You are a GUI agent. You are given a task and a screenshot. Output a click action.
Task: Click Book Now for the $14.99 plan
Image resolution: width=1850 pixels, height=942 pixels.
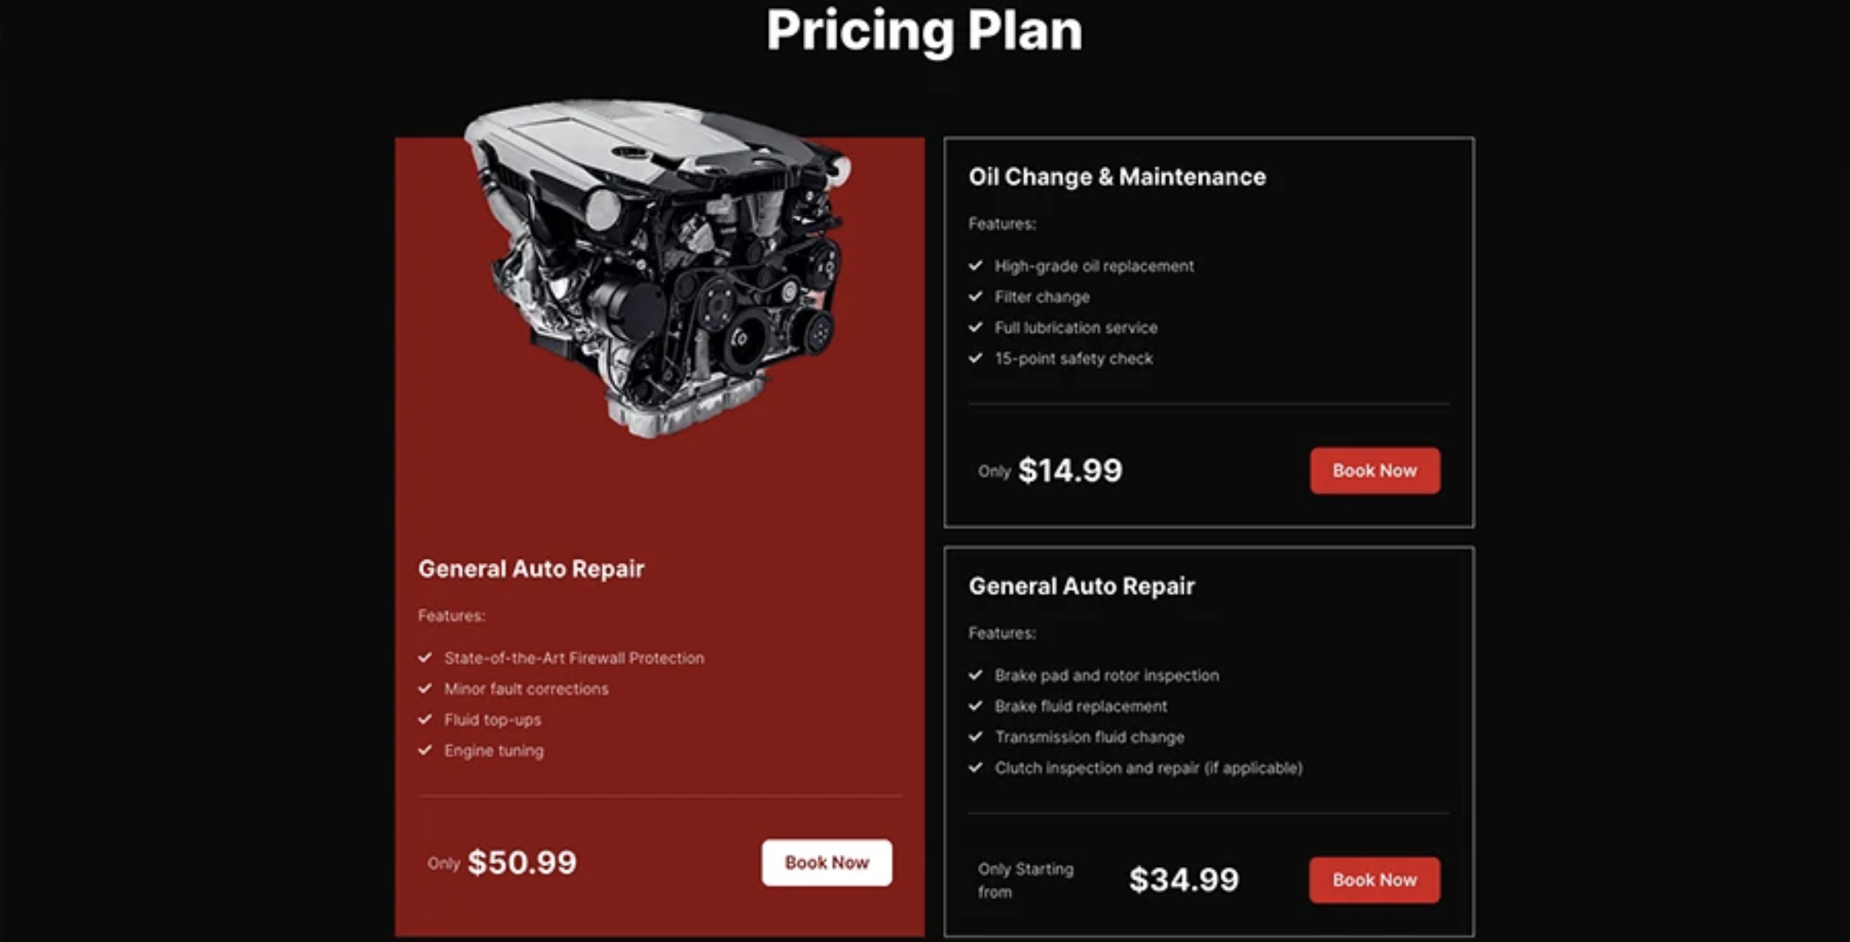(1375, 471)
